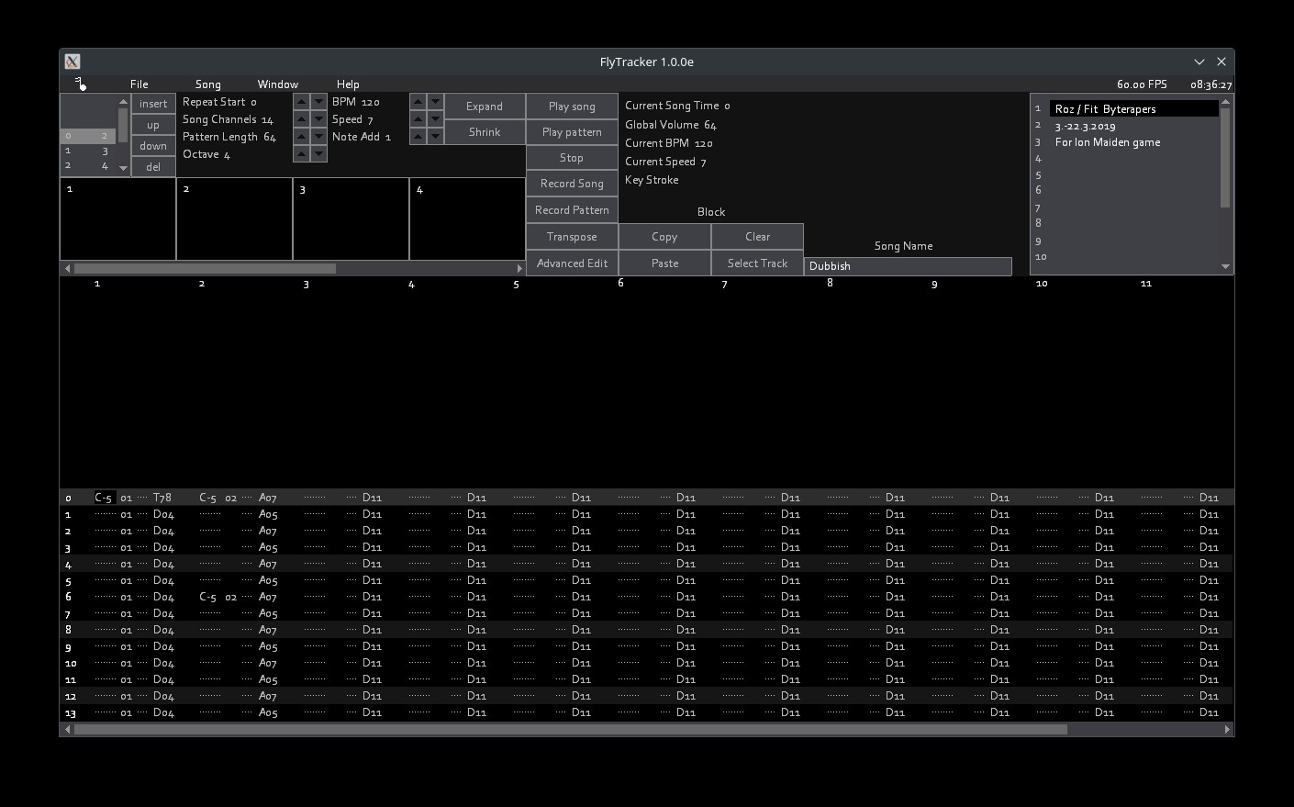Start playback with Play song
Image resolution: width=1294 pixels, height=807 pixels.
[x=572, y=106]
